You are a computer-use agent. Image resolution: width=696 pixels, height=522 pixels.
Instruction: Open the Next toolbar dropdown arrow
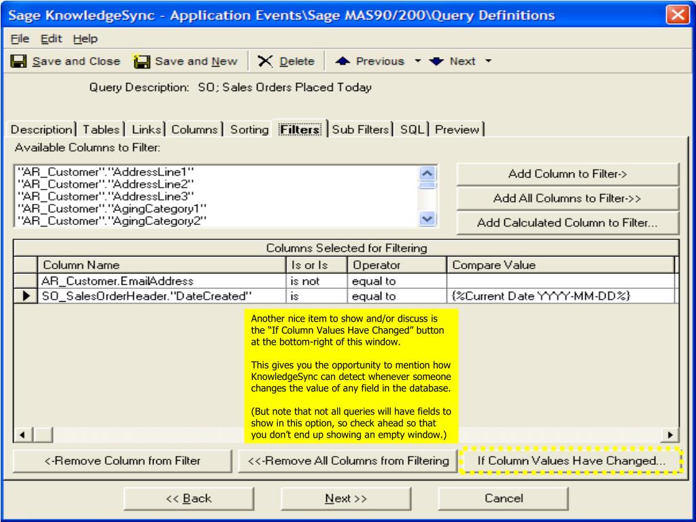tap(488, 60)
